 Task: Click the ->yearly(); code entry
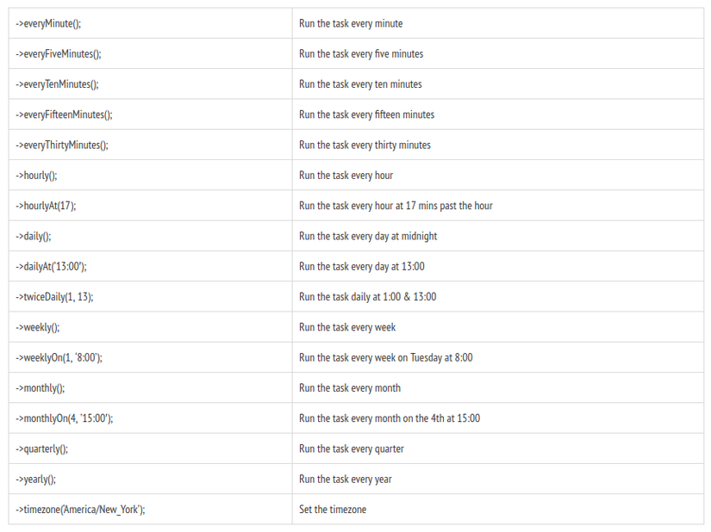coord(36,479)
